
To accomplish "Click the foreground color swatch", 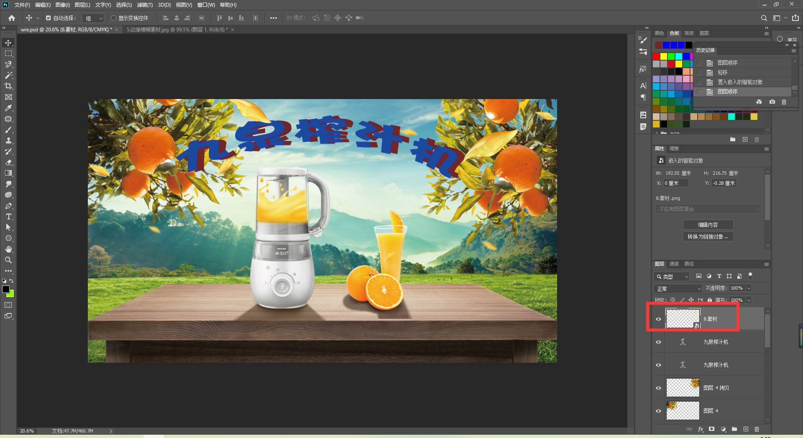I will 6,289.
